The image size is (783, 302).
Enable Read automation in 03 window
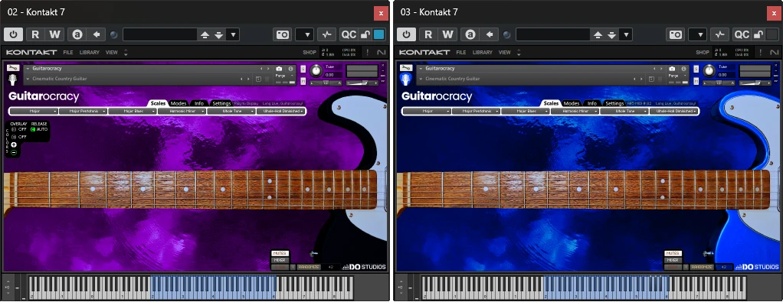(x=428, y=34)
